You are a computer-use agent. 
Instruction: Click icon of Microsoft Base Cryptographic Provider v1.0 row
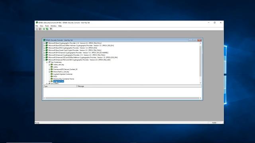(47, 43)
